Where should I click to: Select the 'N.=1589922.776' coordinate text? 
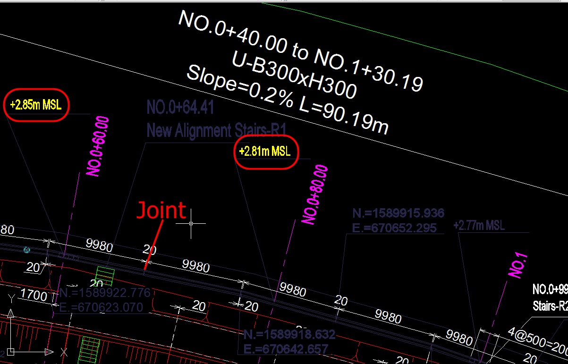(105, 293)
